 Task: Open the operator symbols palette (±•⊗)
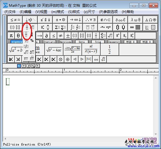[x=60, y=20]
